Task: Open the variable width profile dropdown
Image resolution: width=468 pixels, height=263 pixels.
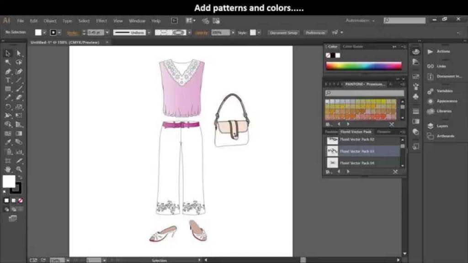Action: point(149,33)
